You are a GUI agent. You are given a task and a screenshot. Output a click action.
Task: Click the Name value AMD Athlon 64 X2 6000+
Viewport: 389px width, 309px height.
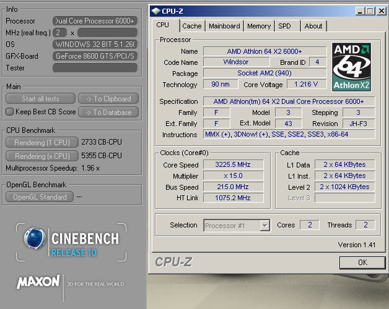[264, 51]
